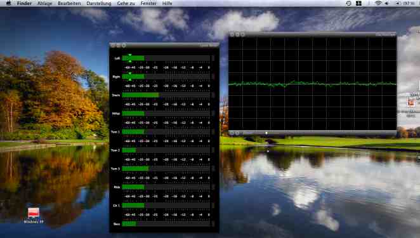Image resolution: width=420 pixels, height=238 pixels.
Task: Click the meter bar between Ride and Bass
Action: [166, 205]
